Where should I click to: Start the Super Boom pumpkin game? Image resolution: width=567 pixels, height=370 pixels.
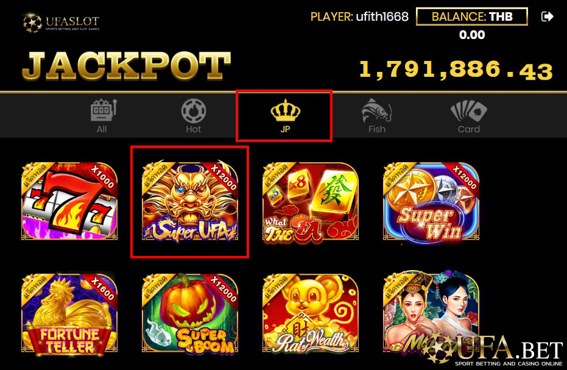coord(190,313)
